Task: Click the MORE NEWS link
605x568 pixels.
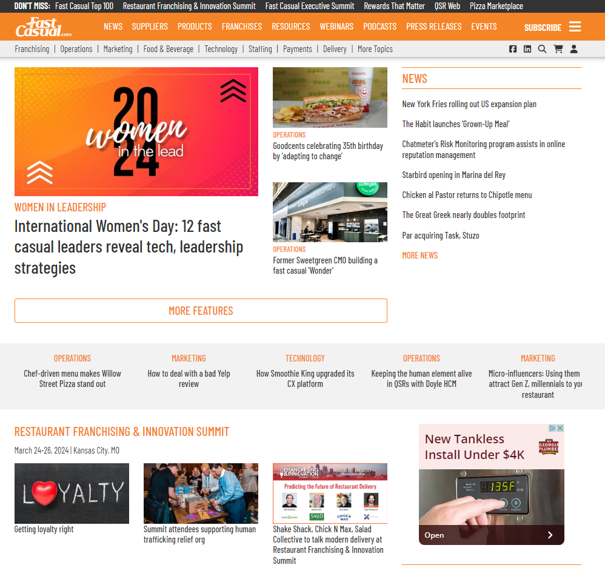Action: tap(419, 256)
